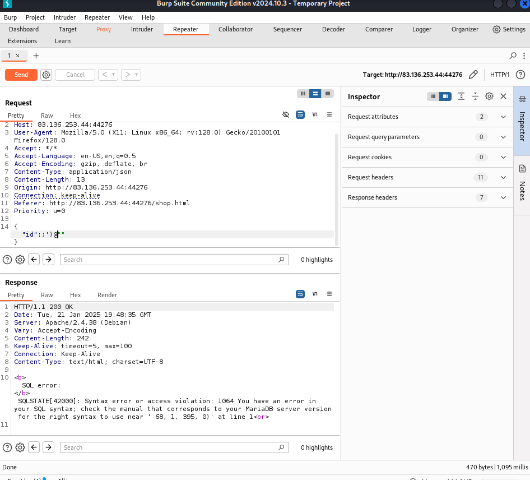The width and height of the screenshot is (530, 480).
Task: Click the orange Send button
Action: click(21, 75)
